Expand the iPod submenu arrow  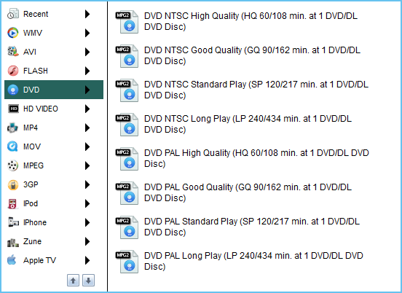click(87, 203)
